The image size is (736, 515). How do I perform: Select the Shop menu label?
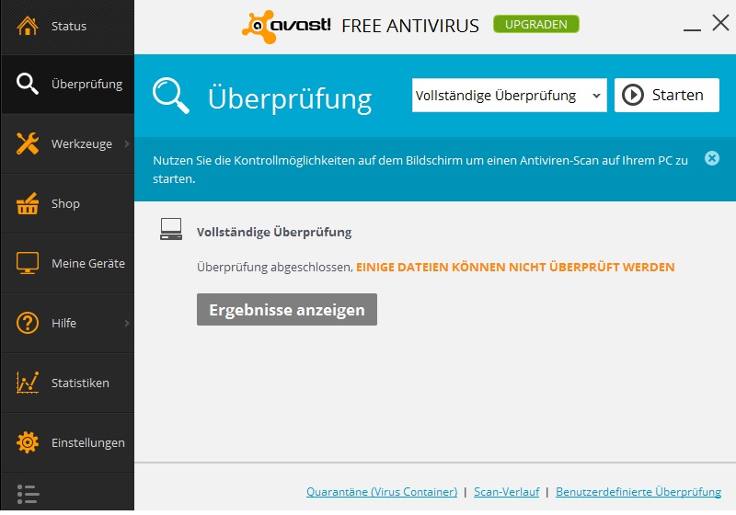coord(65,204)
